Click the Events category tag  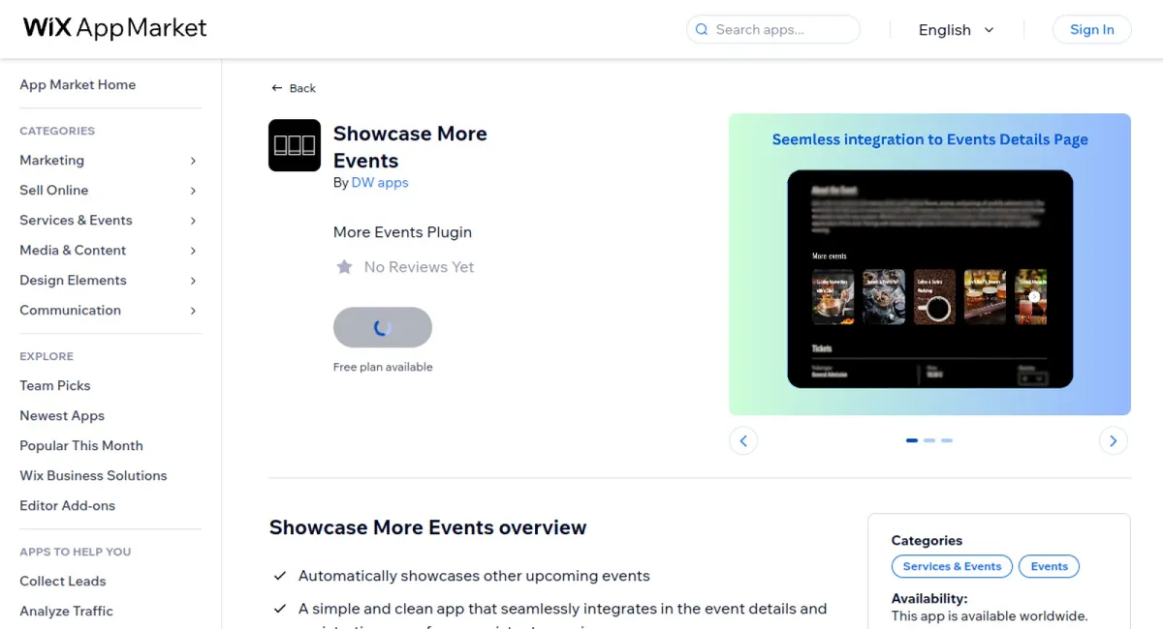(x=1049, y=567)
